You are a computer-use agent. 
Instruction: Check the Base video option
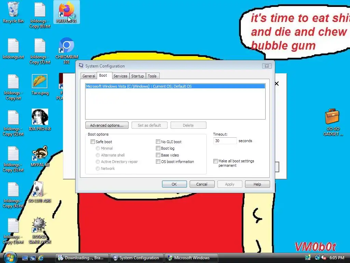click(158, 155)
